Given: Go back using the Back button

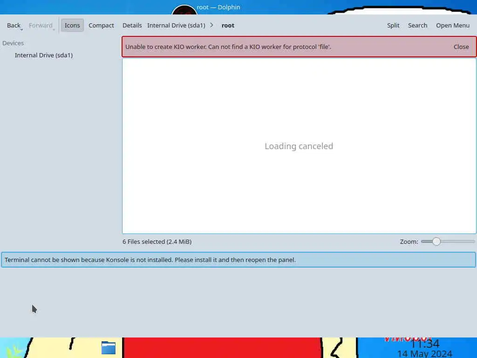Looking at the screenshot, I should pos(14,26).
